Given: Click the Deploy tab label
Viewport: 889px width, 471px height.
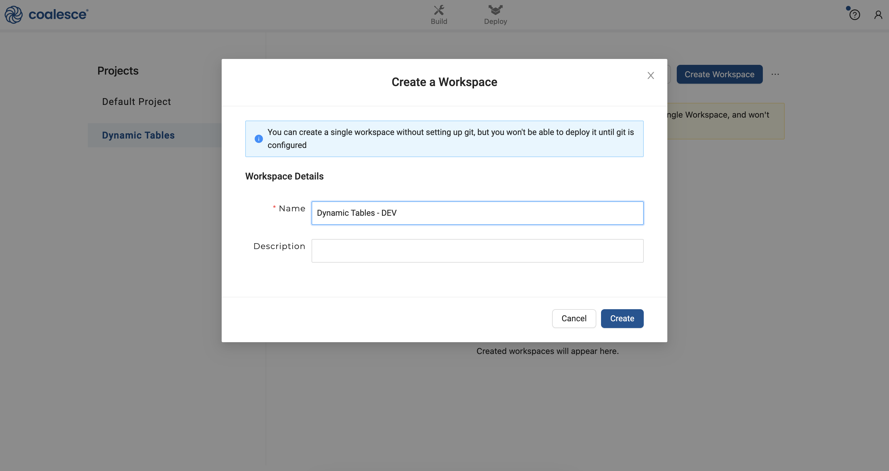Looking at the screenshot, I should point(495,22).
